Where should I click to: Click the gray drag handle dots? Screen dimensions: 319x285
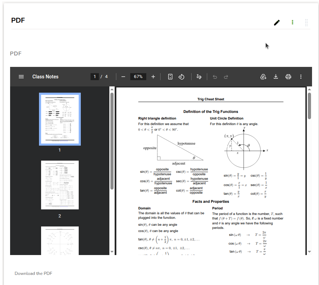(306, 22)
